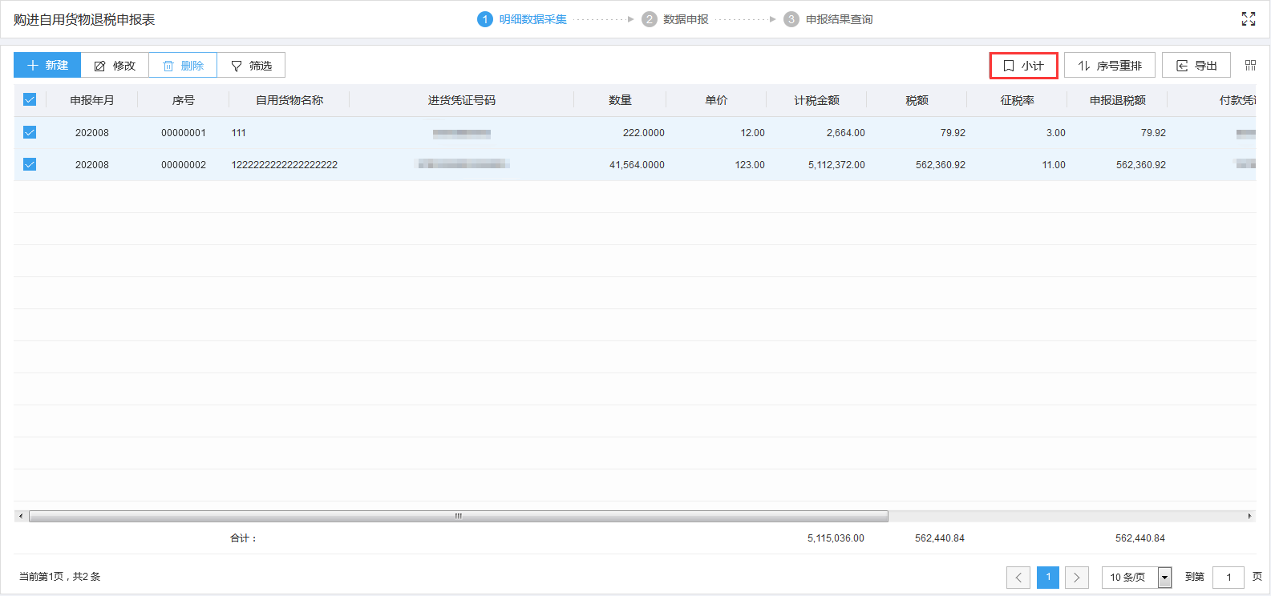Click 序号重排 to reorder serial numbers
The height and width of the screenshot is (596, 1271).
(1109, 66)
